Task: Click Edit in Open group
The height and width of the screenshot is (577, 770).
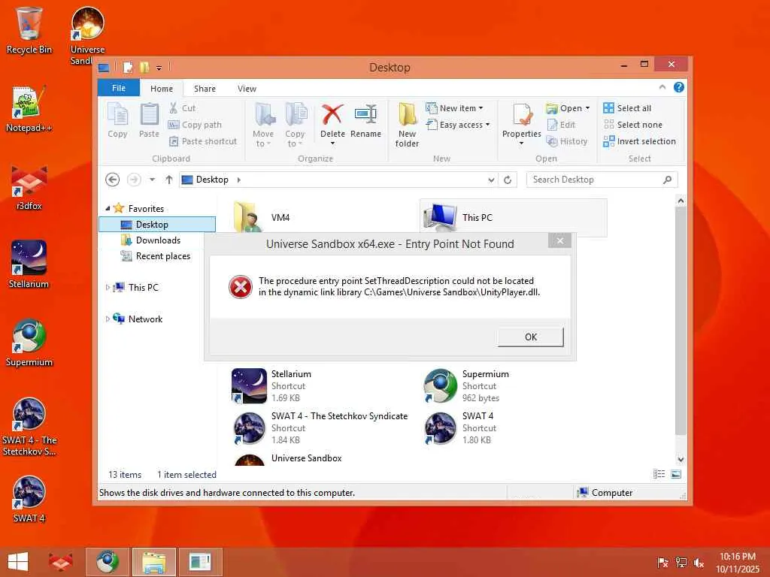Action: (x=561, y=125)
